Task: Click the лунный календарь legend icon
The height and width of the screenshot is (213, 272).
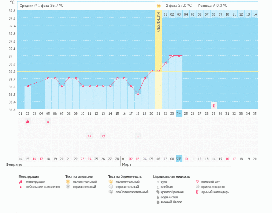Action: tap(197, 192)
